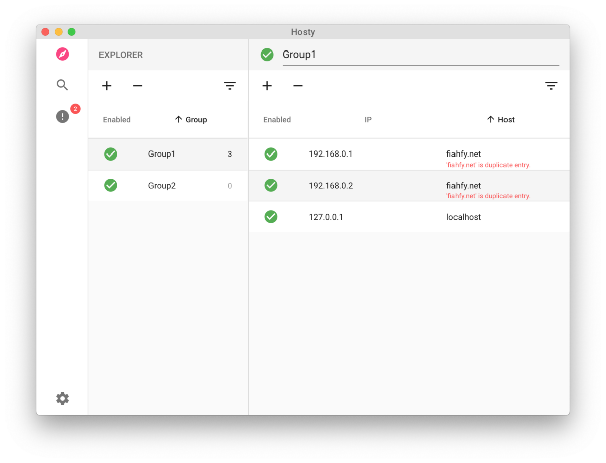Remove selected host entry with minus
This screenshot has height=463, width=606.
point(298,86)
